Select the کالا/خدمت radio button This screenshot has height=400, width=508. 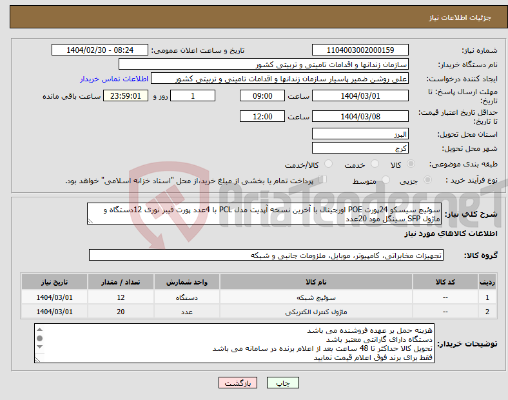coord(329,164)
